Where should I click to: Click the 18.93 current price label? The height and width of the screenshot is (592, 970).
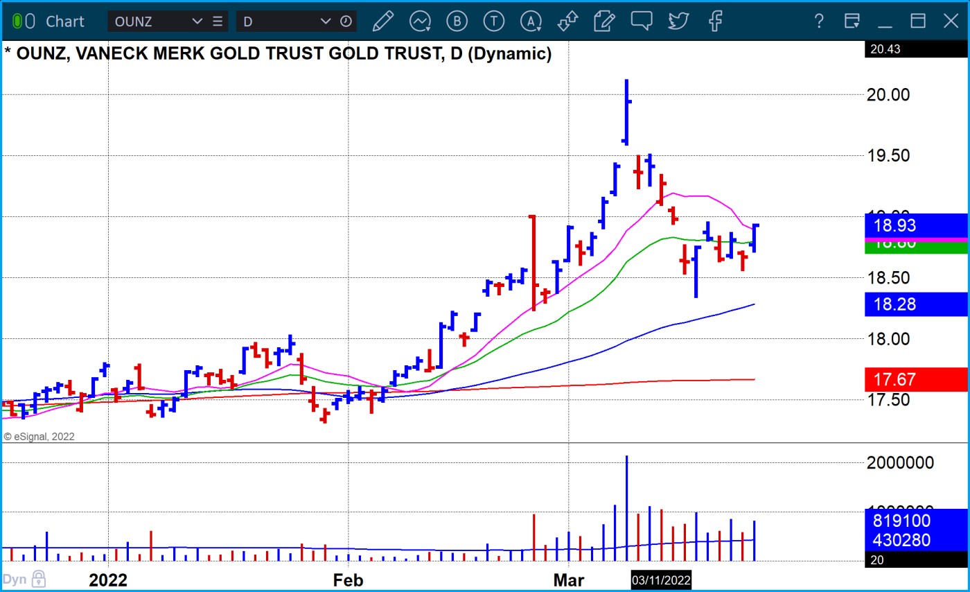[916, 225]
